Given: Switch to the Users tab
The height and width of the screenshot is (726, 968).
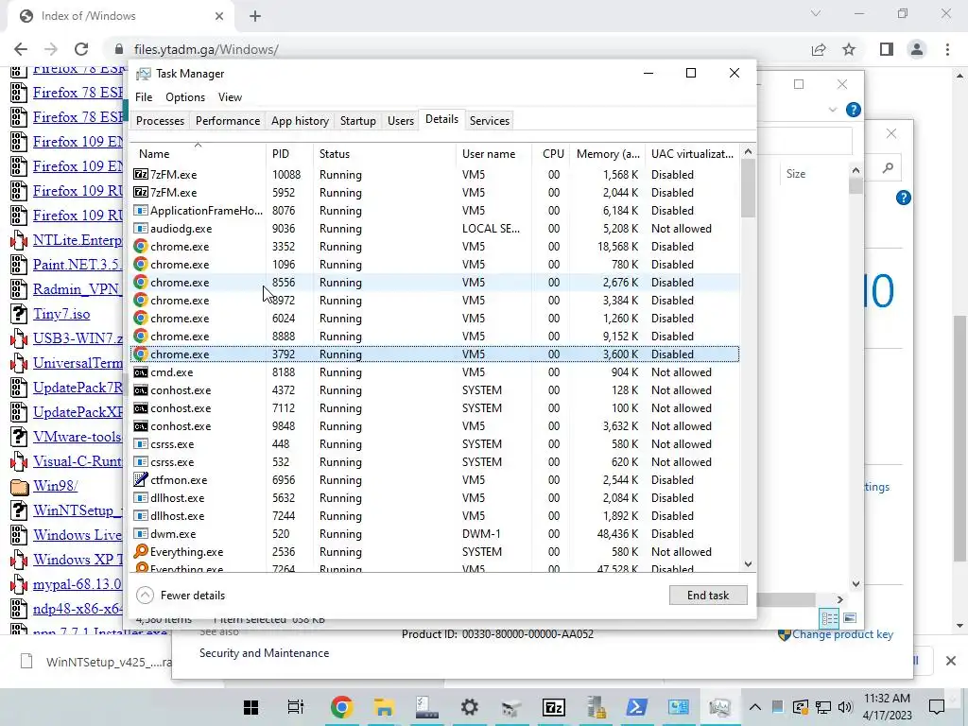Looking at the screenshot, I should [401, 121].
